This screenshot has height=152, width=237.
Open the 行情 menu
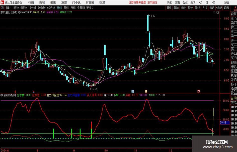point(31,2)
